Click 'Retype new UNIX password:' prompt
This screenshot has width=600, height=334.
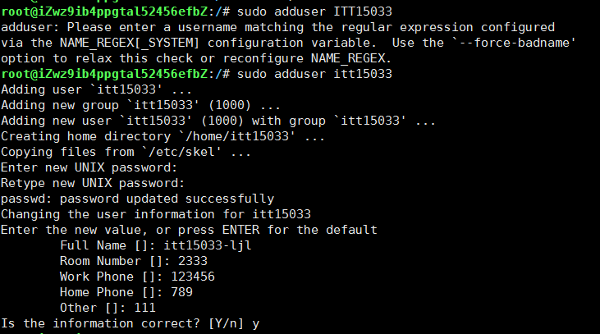click(93, 183)
